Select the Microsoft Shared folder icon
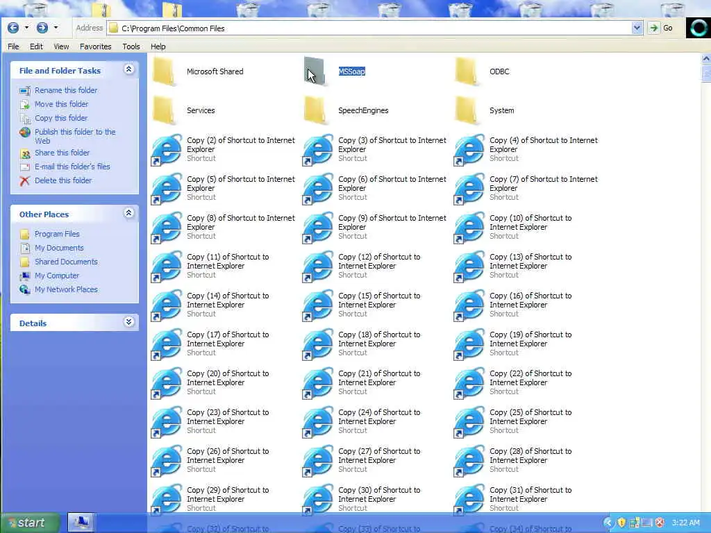 [x=164, y=71]
